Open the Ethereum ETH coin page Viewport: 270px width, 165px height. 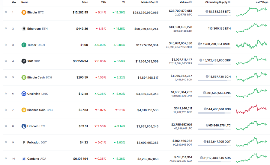click(37, 29)
